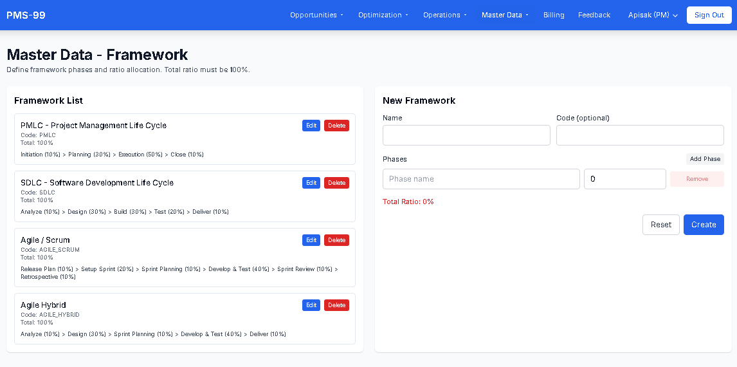Click the framework Name input field
Screen dimensions: 737x367
(466, 135)
